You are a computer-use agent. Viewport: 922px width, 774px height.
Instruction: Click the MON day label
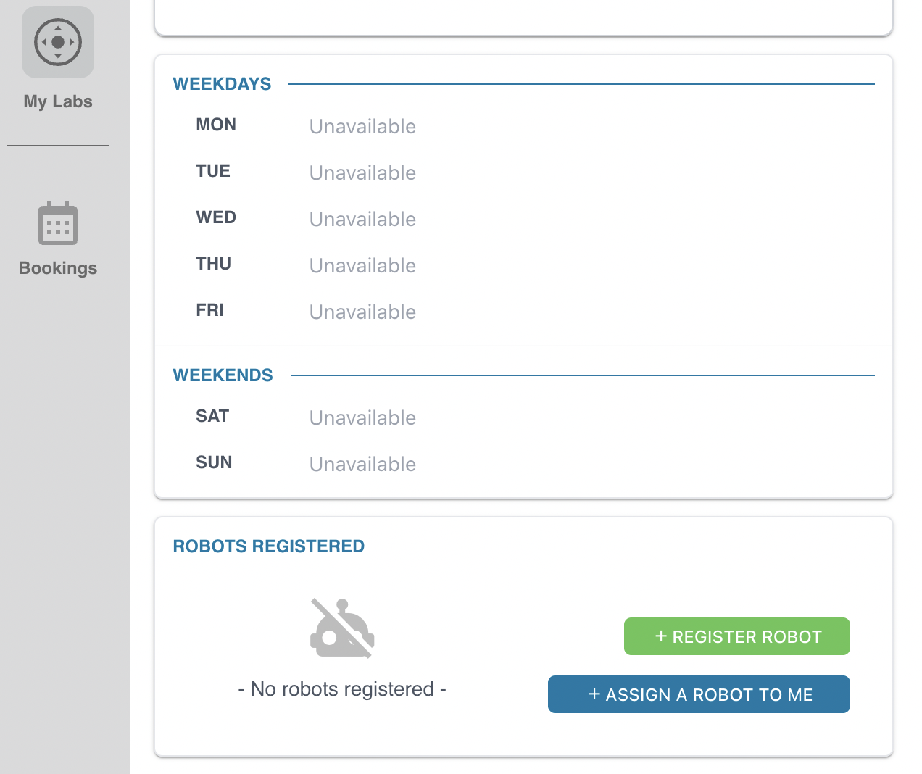[x=216, y=125]
